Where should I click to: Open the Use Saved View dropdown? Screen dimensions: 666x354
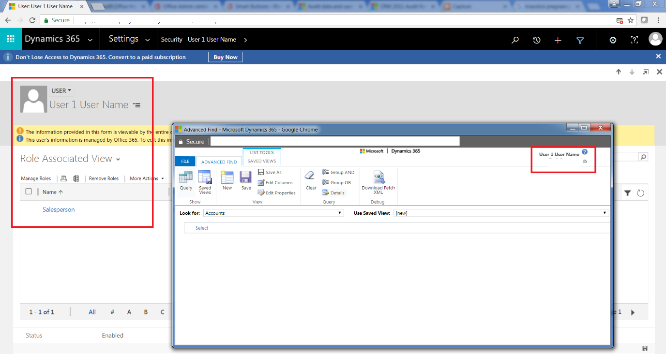501,213
